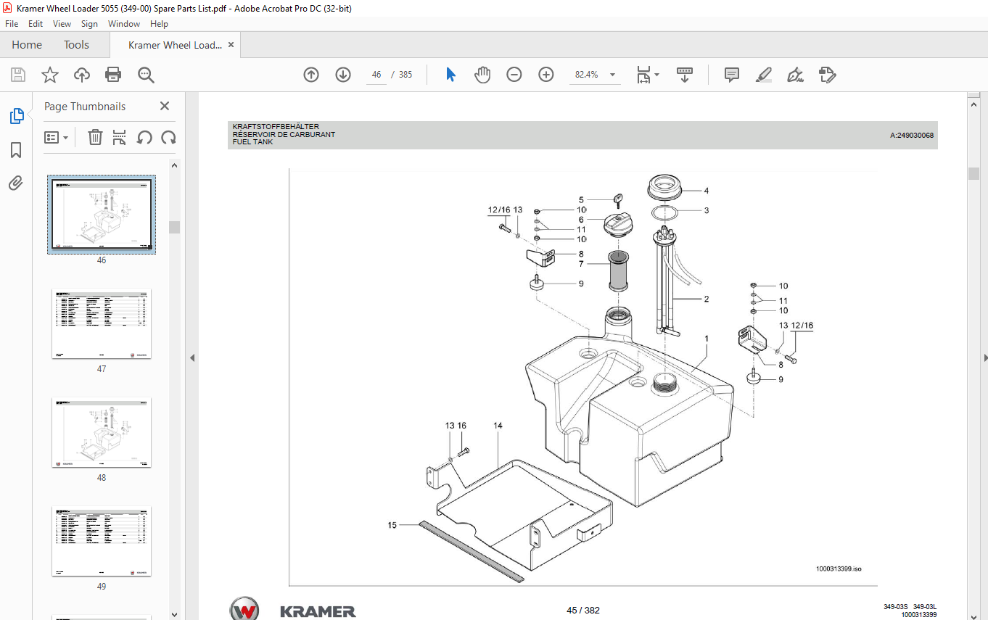
Task: Open the File menu
Action: [12, 24]
